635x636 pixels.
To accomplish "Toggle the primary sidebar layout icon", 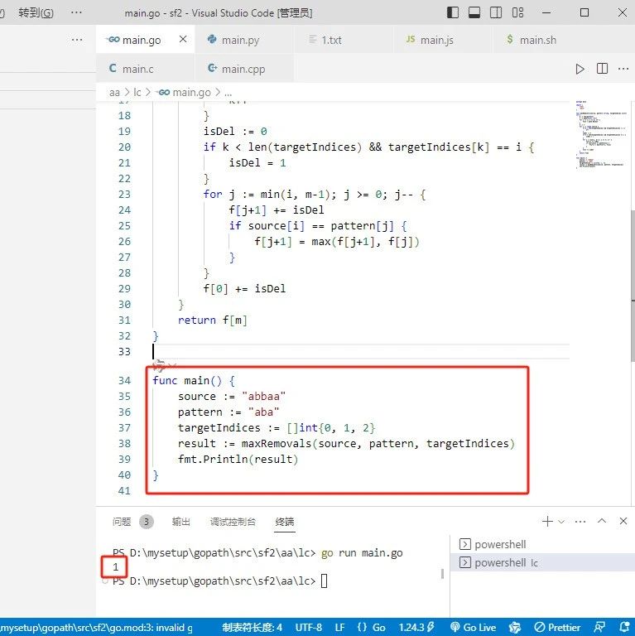I will coord(453,12).
